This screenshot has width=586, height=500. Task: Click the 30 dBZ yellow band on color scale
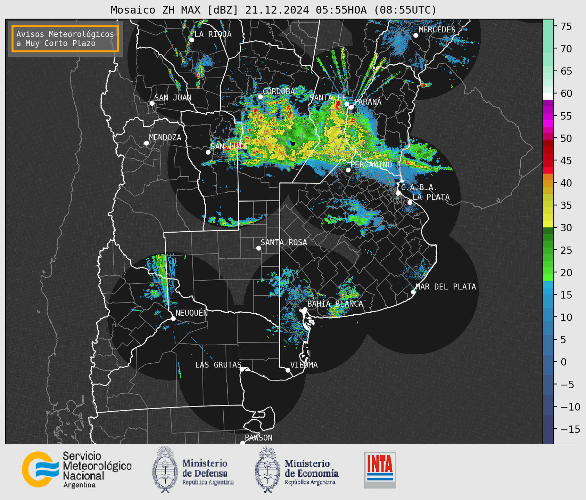[548, 224]
